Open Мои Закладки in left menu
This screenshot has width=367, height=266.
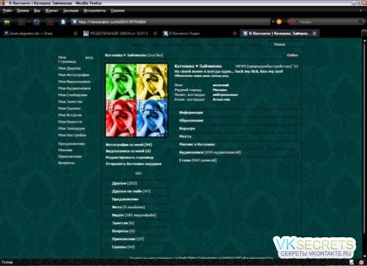click(x=72, y=128)
